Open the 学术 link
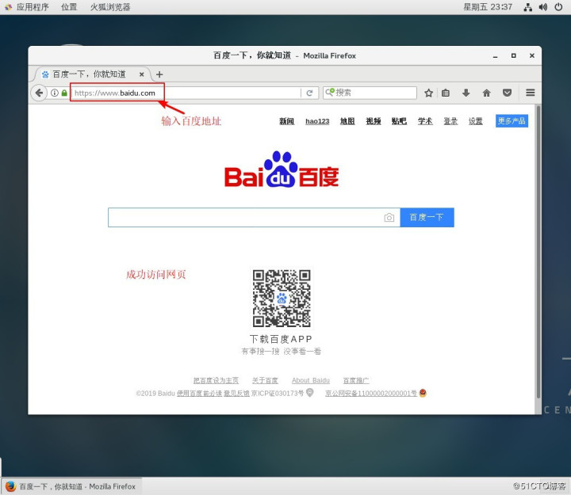The image size is (571, 495). click(x=425, y=121)
